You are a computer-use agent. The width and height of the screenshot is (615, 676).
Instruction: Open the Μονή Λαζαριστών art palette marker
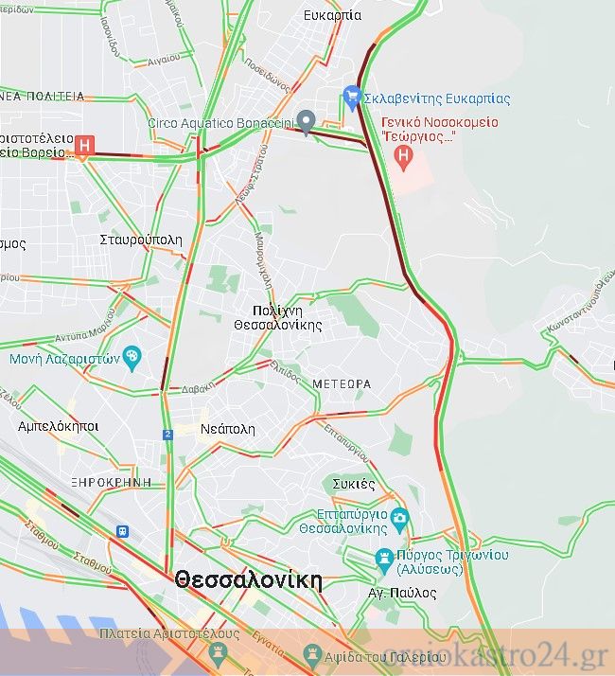coord(132,358)
